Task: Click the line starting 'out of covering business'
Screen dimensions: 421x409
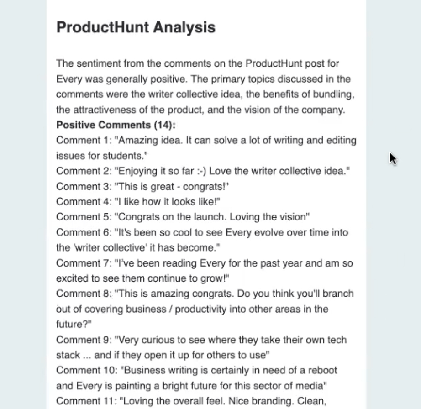Action: point(192,309)
